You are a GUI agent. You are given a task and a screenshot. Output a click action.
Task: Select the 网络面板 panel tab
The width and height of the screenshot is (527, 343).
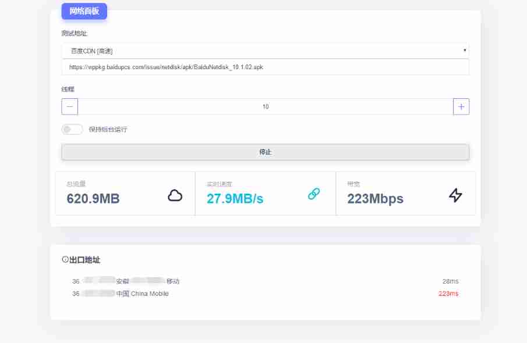(x=83, y=11)
